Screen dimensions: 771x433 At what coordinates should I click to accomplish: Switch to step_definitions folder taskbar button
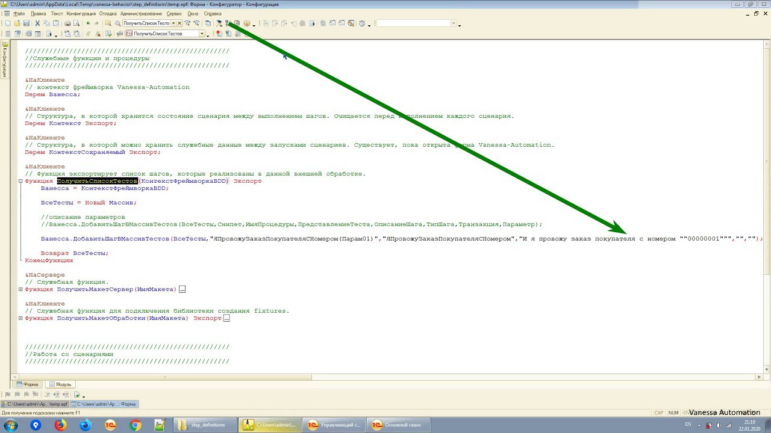point(205,425)
